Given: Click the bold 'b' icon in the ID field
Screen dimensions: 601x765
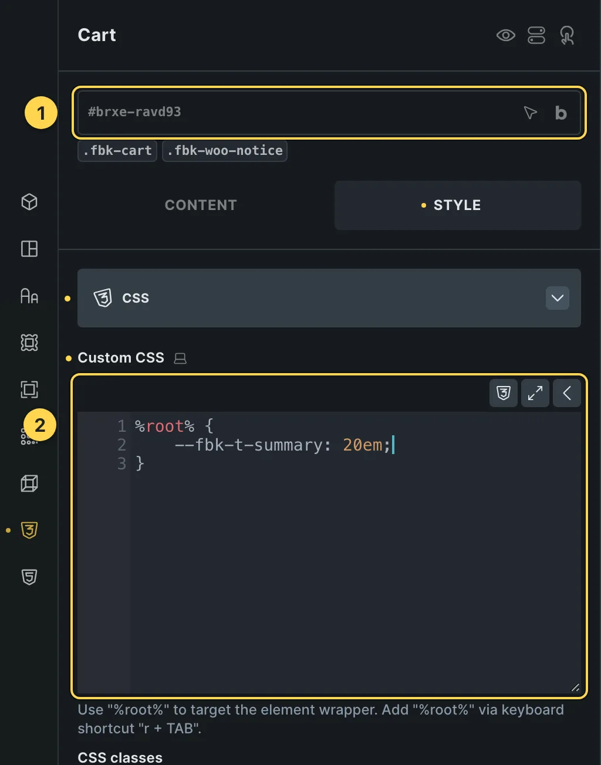Looking at the screenshot, I should coord(561,113).
